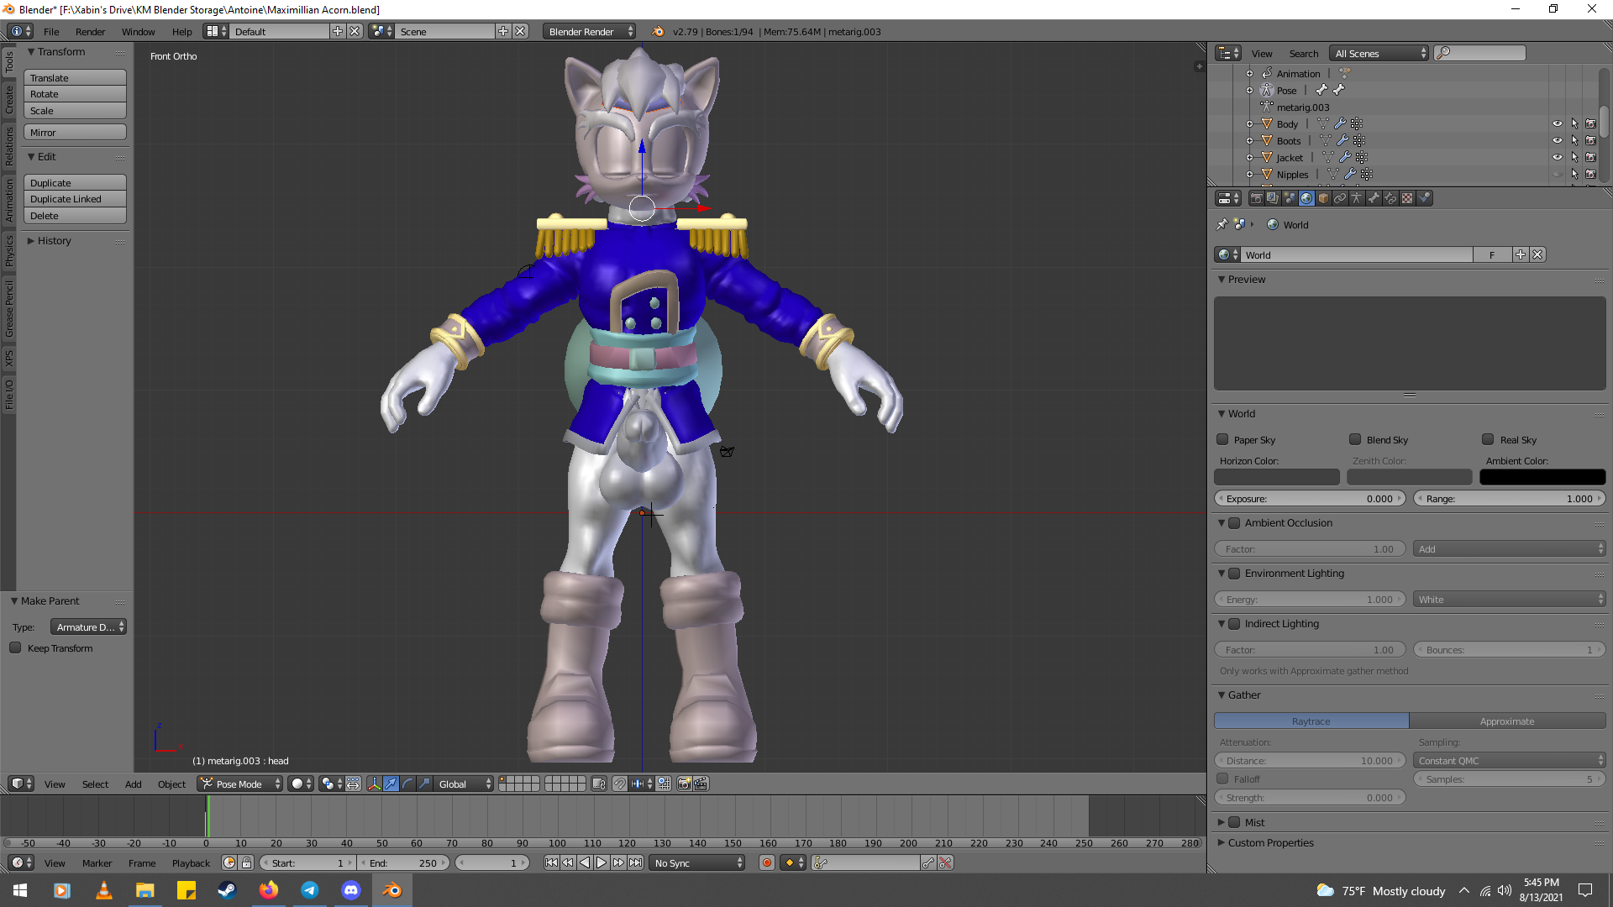Image resolution: width=1613 pixels, height=907 pixels.
Task: Open Constraints properties tab (chain icon)
Action: tap(1340, 198)
